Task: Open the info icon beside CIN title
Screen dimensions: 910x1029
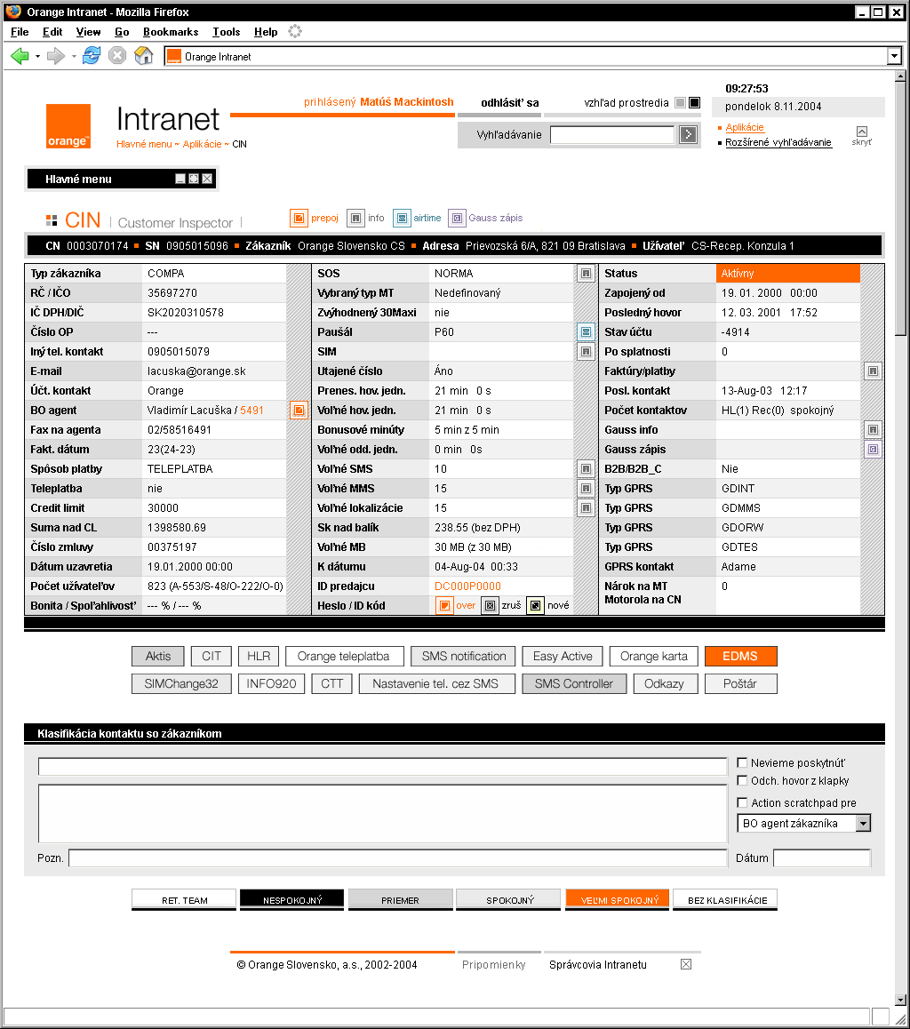Action: click(355, 218)
